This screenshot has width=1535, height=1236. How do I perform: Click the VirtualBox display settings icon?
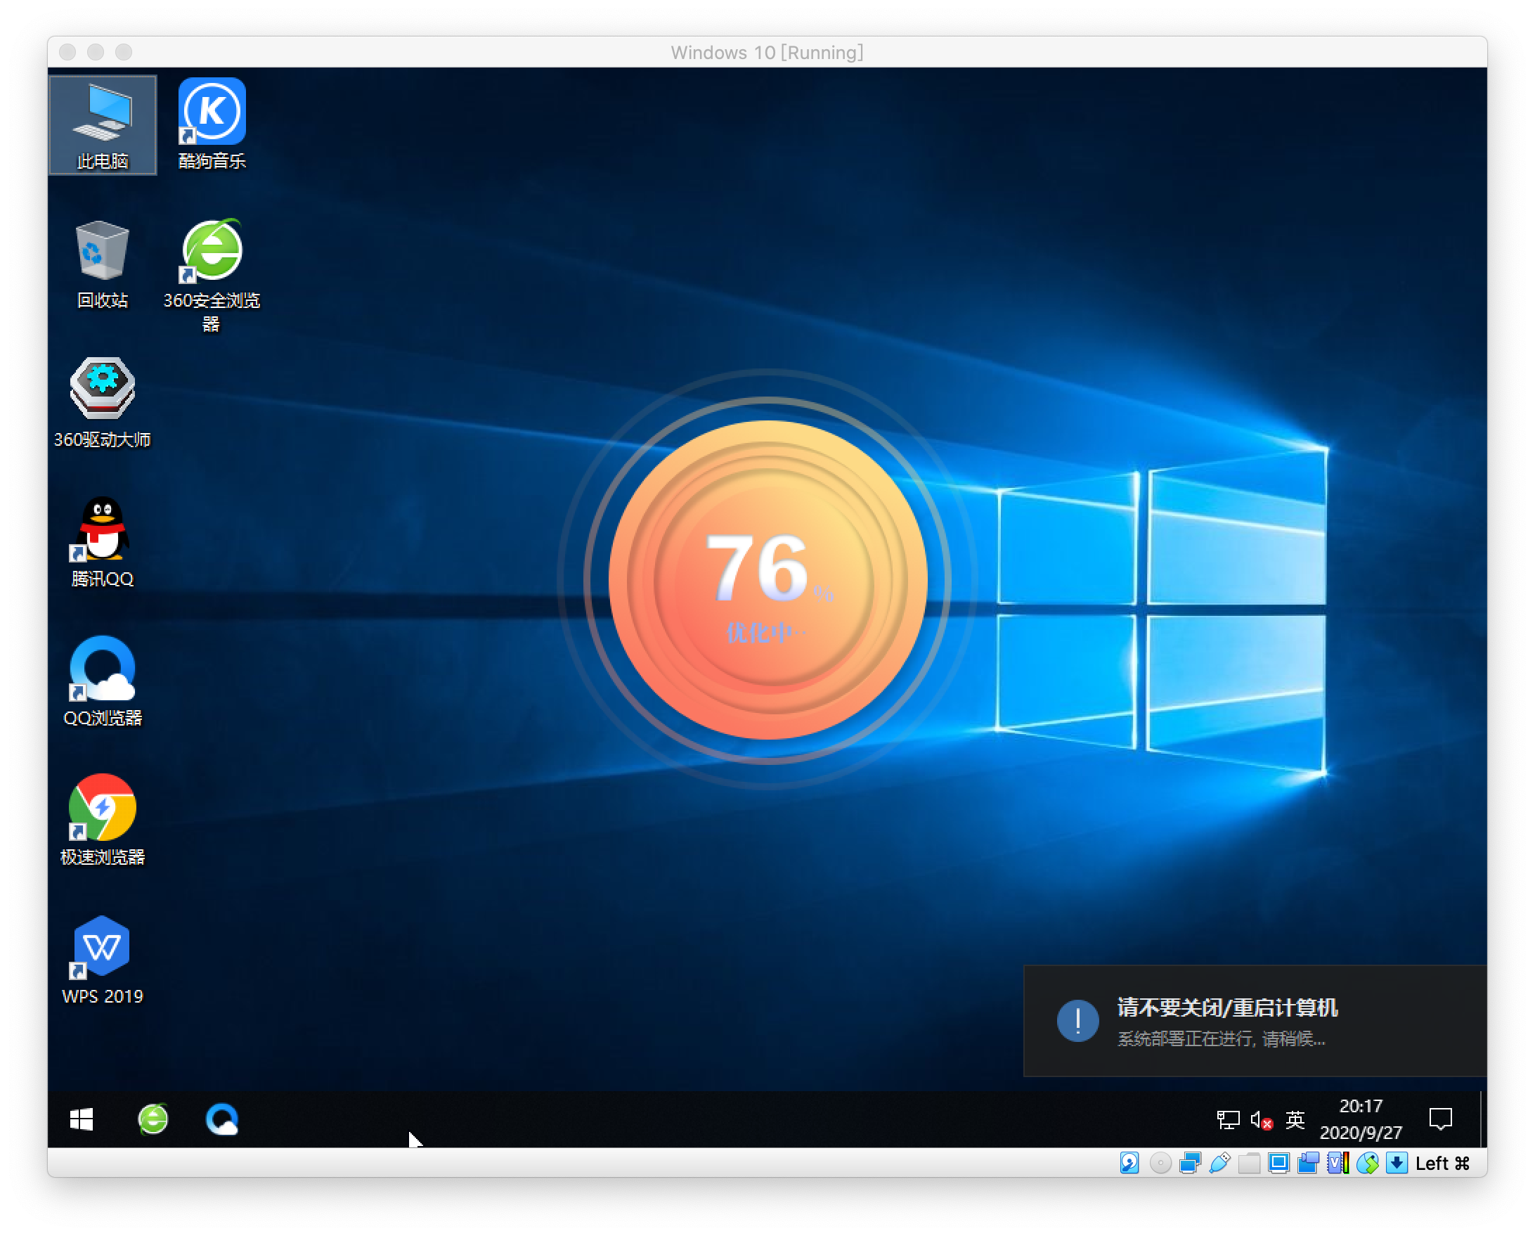pos(1278,1163)
